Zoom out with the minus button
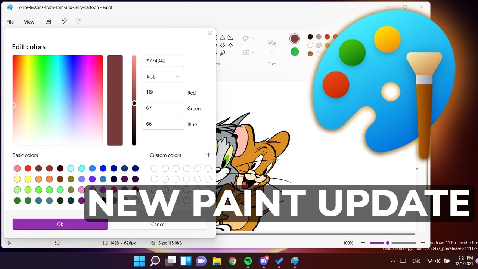478x269 pixels. tap(363, 243)
